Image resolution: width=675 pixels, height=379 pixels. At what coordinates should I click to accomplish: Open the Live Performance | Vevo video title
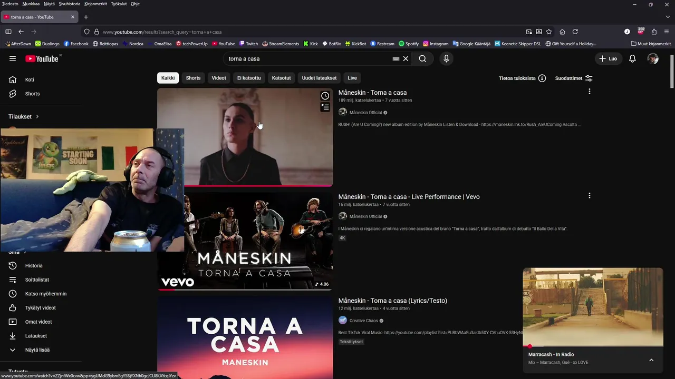pos(409,197)
